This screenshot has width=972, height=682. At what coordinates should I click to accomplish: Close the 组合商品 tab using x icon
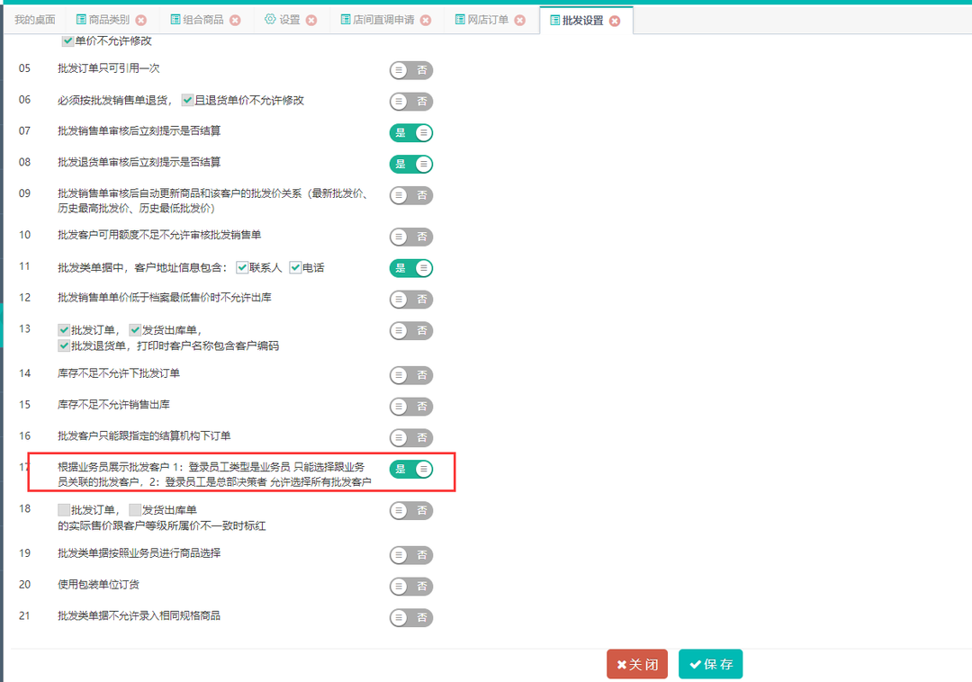[235, 20]
